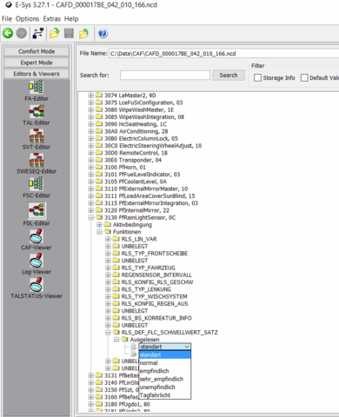
Task: Expand the RLS_LIN_VAR node
Action: pyautogui.click(x=108, y=239)
